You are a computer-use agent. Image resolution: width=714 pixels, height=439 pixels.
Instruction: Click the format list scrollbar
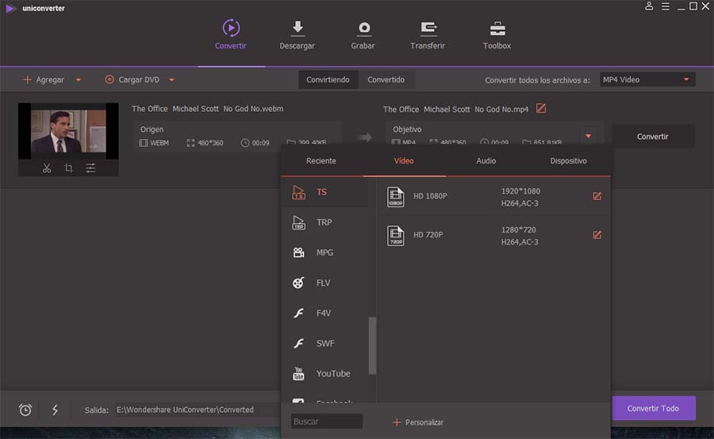coord(373,345)
